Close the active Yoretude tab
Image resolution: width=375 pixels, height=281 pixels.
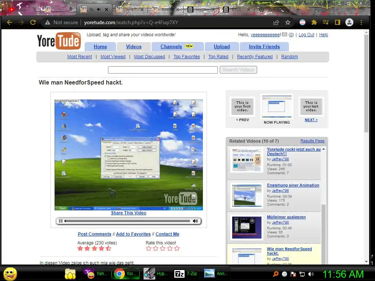coord(107,10)
